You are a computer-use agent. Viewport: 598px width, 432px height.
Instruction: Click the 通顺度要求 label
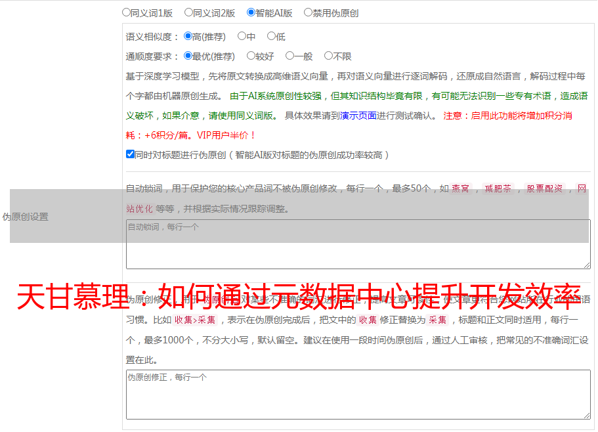[x=152, y=56]
